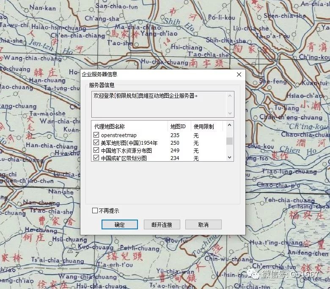Sort by 使用限制 column header
The image size is (330, 289).
(x=207, y=126)
